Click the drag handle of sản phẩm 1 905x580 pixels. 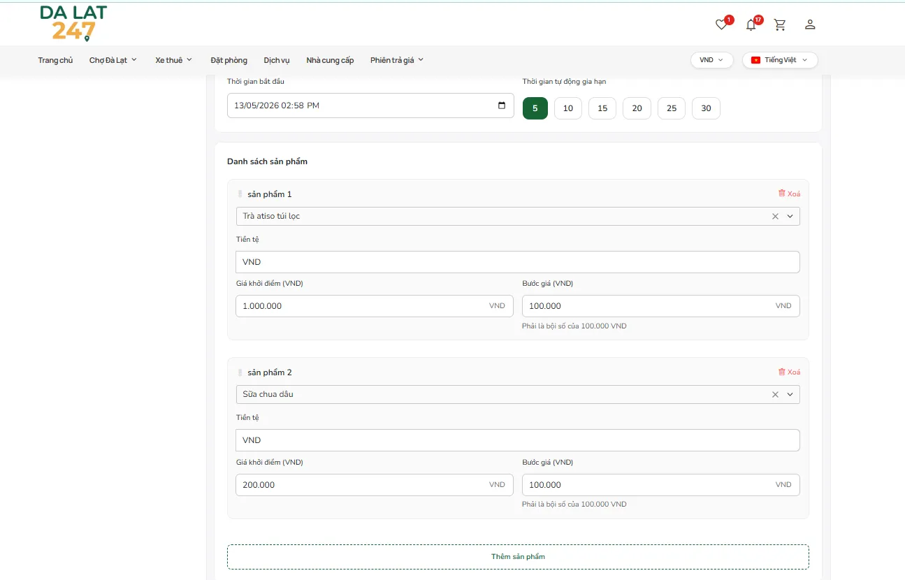pos(240,194)
